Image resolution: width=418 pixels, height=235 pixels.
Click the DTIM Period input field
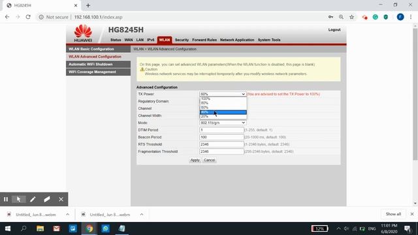coord(221,130)
